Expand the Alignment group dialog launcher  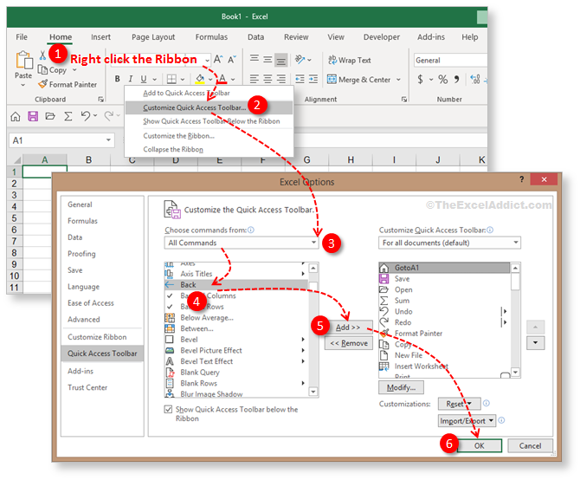(x=404, y=99)
